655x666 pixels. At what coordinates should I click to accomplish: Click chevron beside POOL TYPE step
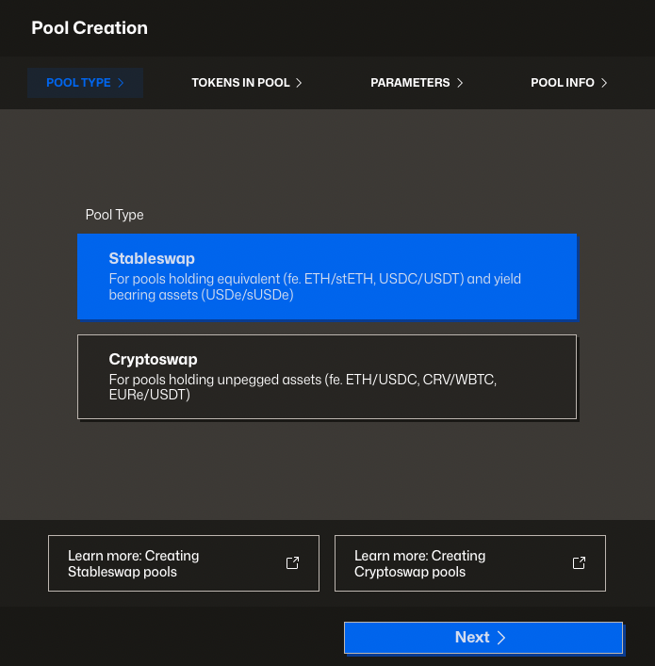(x=121, y=83)
